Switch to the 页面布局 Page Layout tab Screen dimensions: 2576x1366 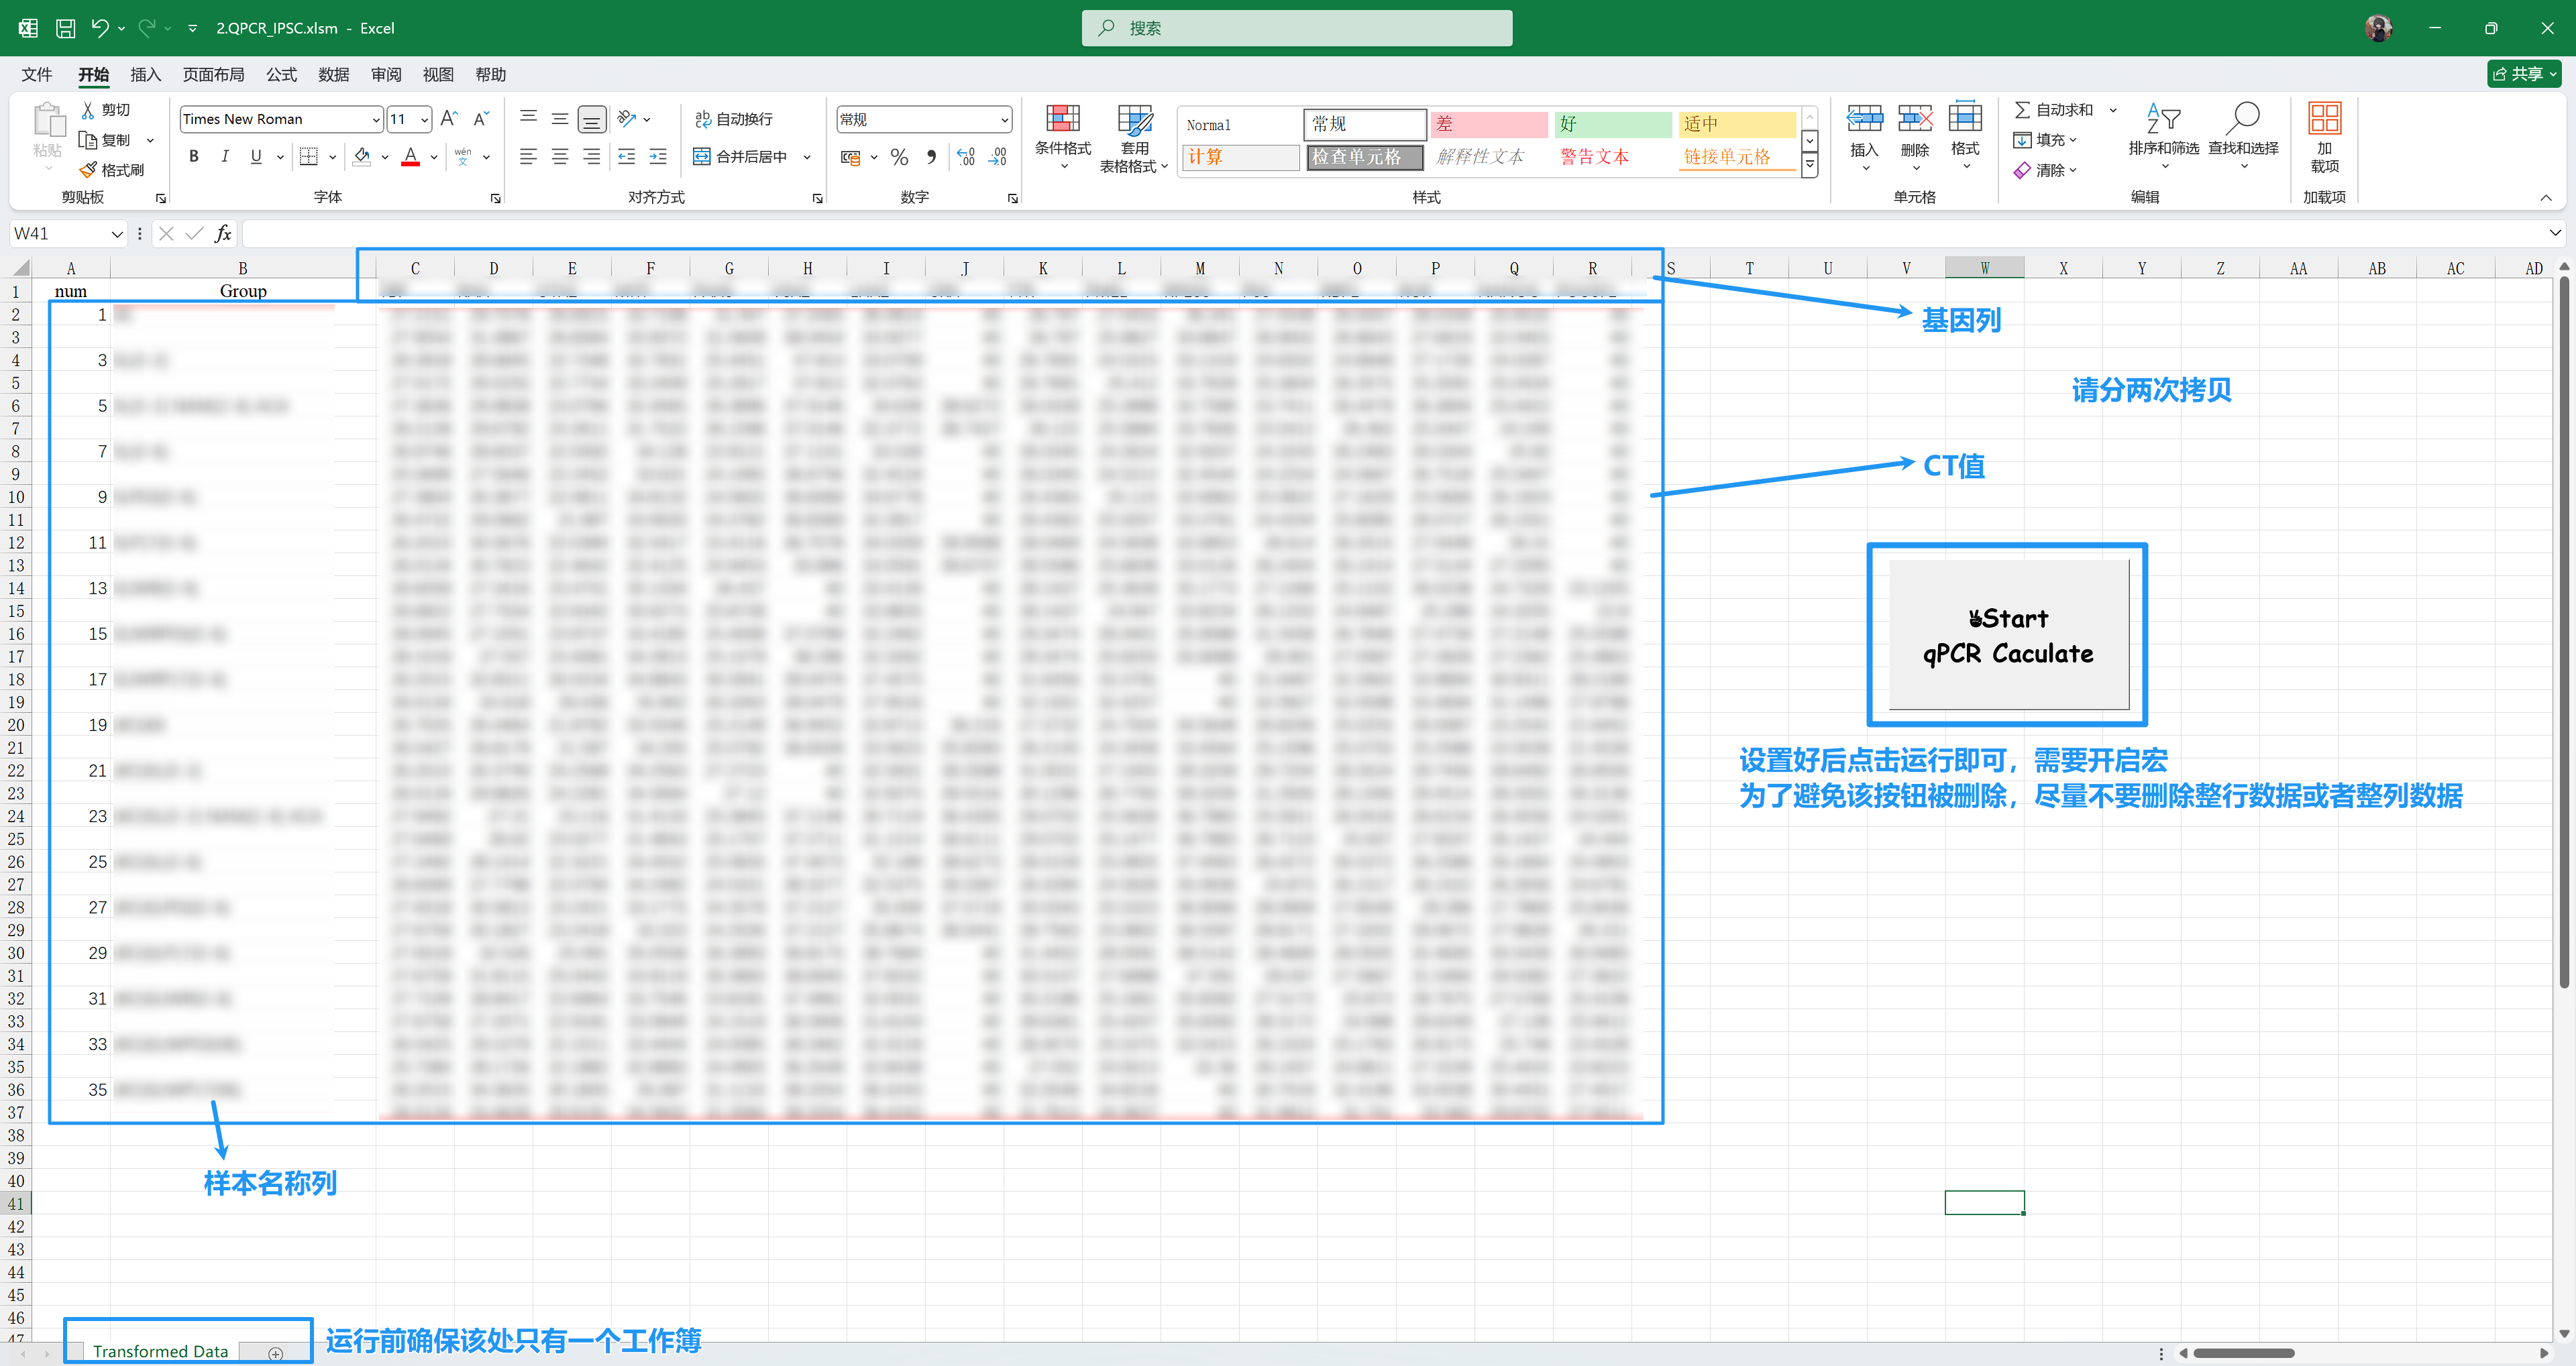tap(214, 75)
